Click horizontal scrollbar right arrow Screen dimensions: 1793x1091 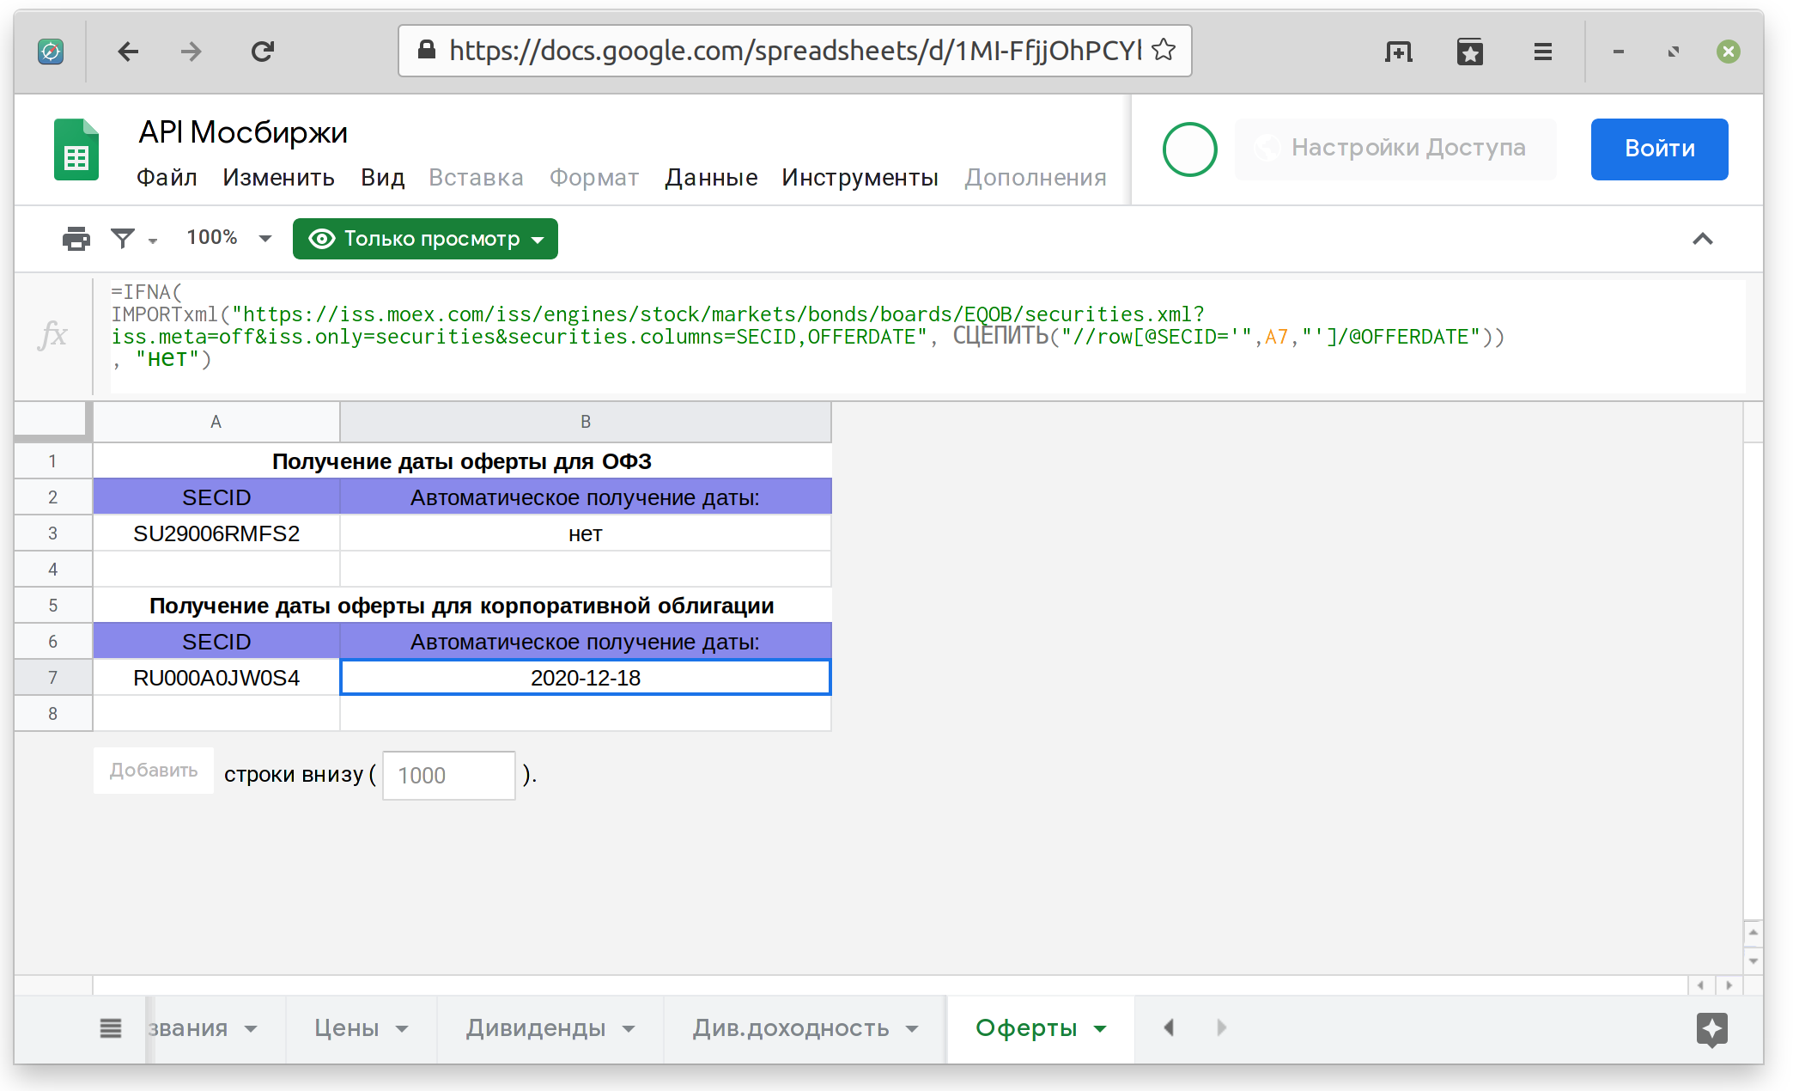1729,985
